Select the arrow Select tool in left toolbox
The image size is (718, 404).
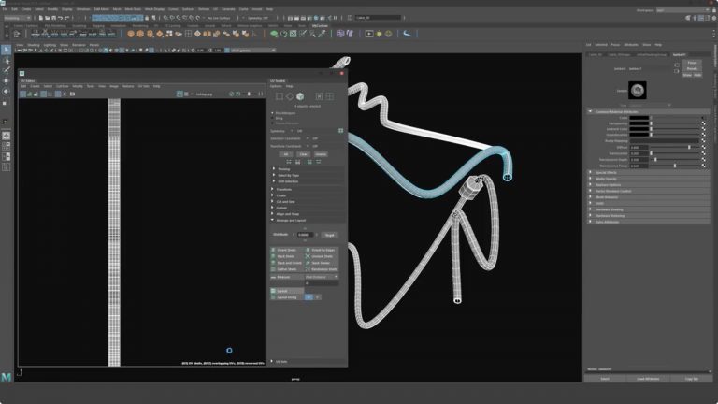coord(7,50)
